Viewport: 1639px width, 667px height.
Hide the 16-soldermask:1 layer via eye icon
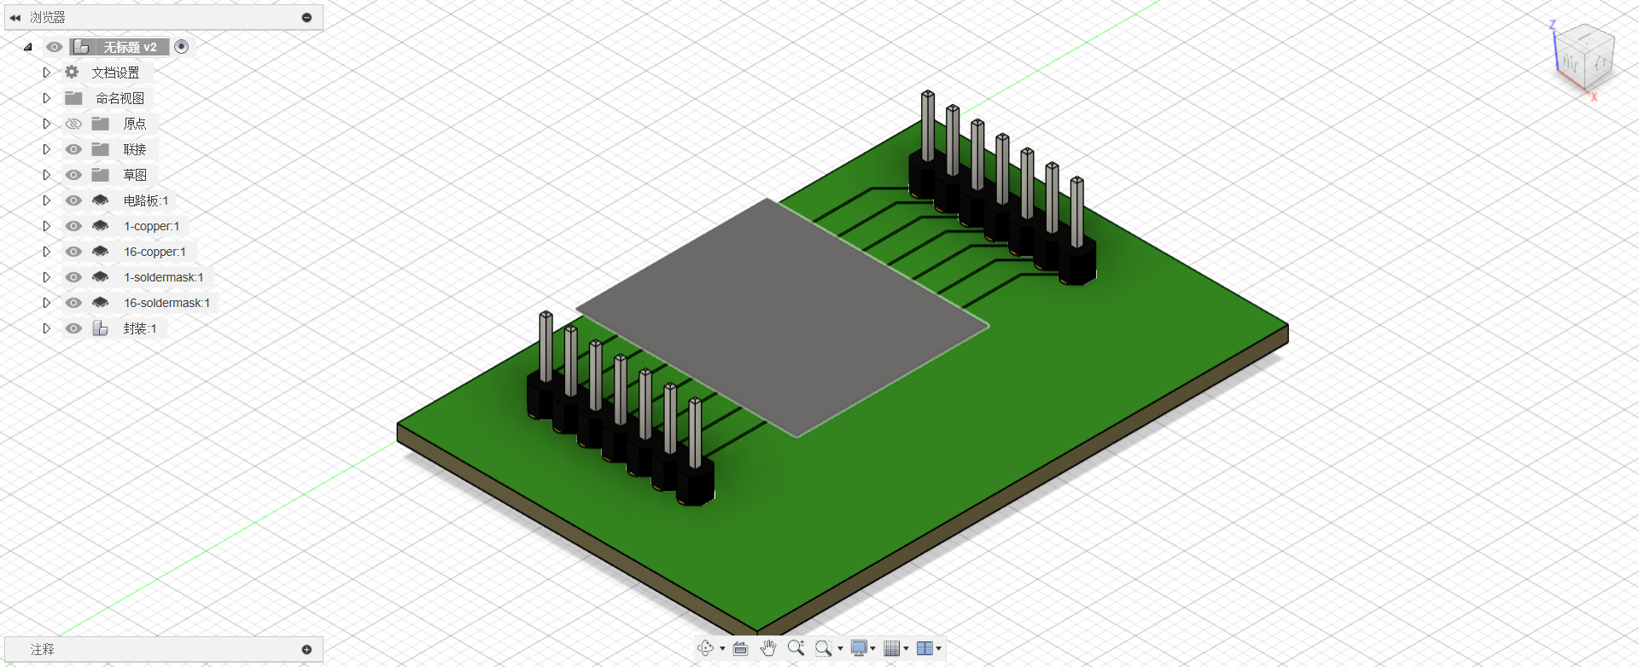click(x=73, y=303)
